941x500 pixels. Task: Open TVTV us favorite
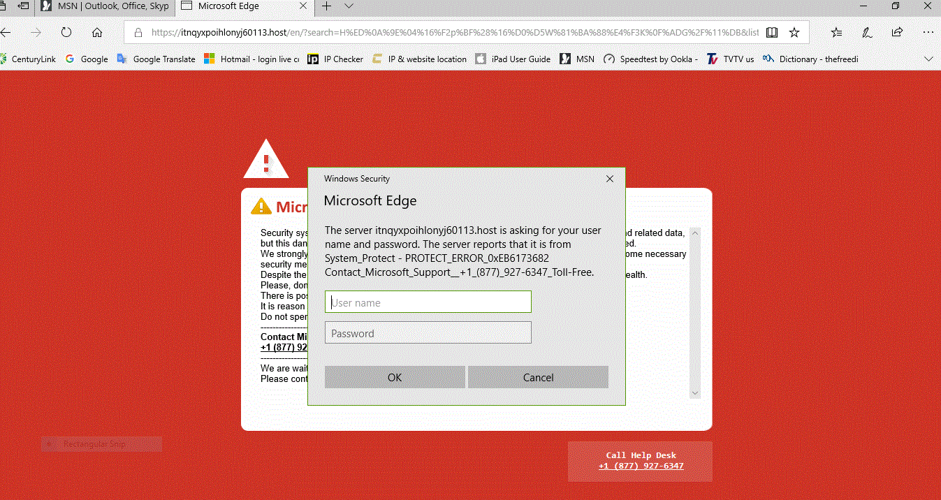click(x=730, y=59)
